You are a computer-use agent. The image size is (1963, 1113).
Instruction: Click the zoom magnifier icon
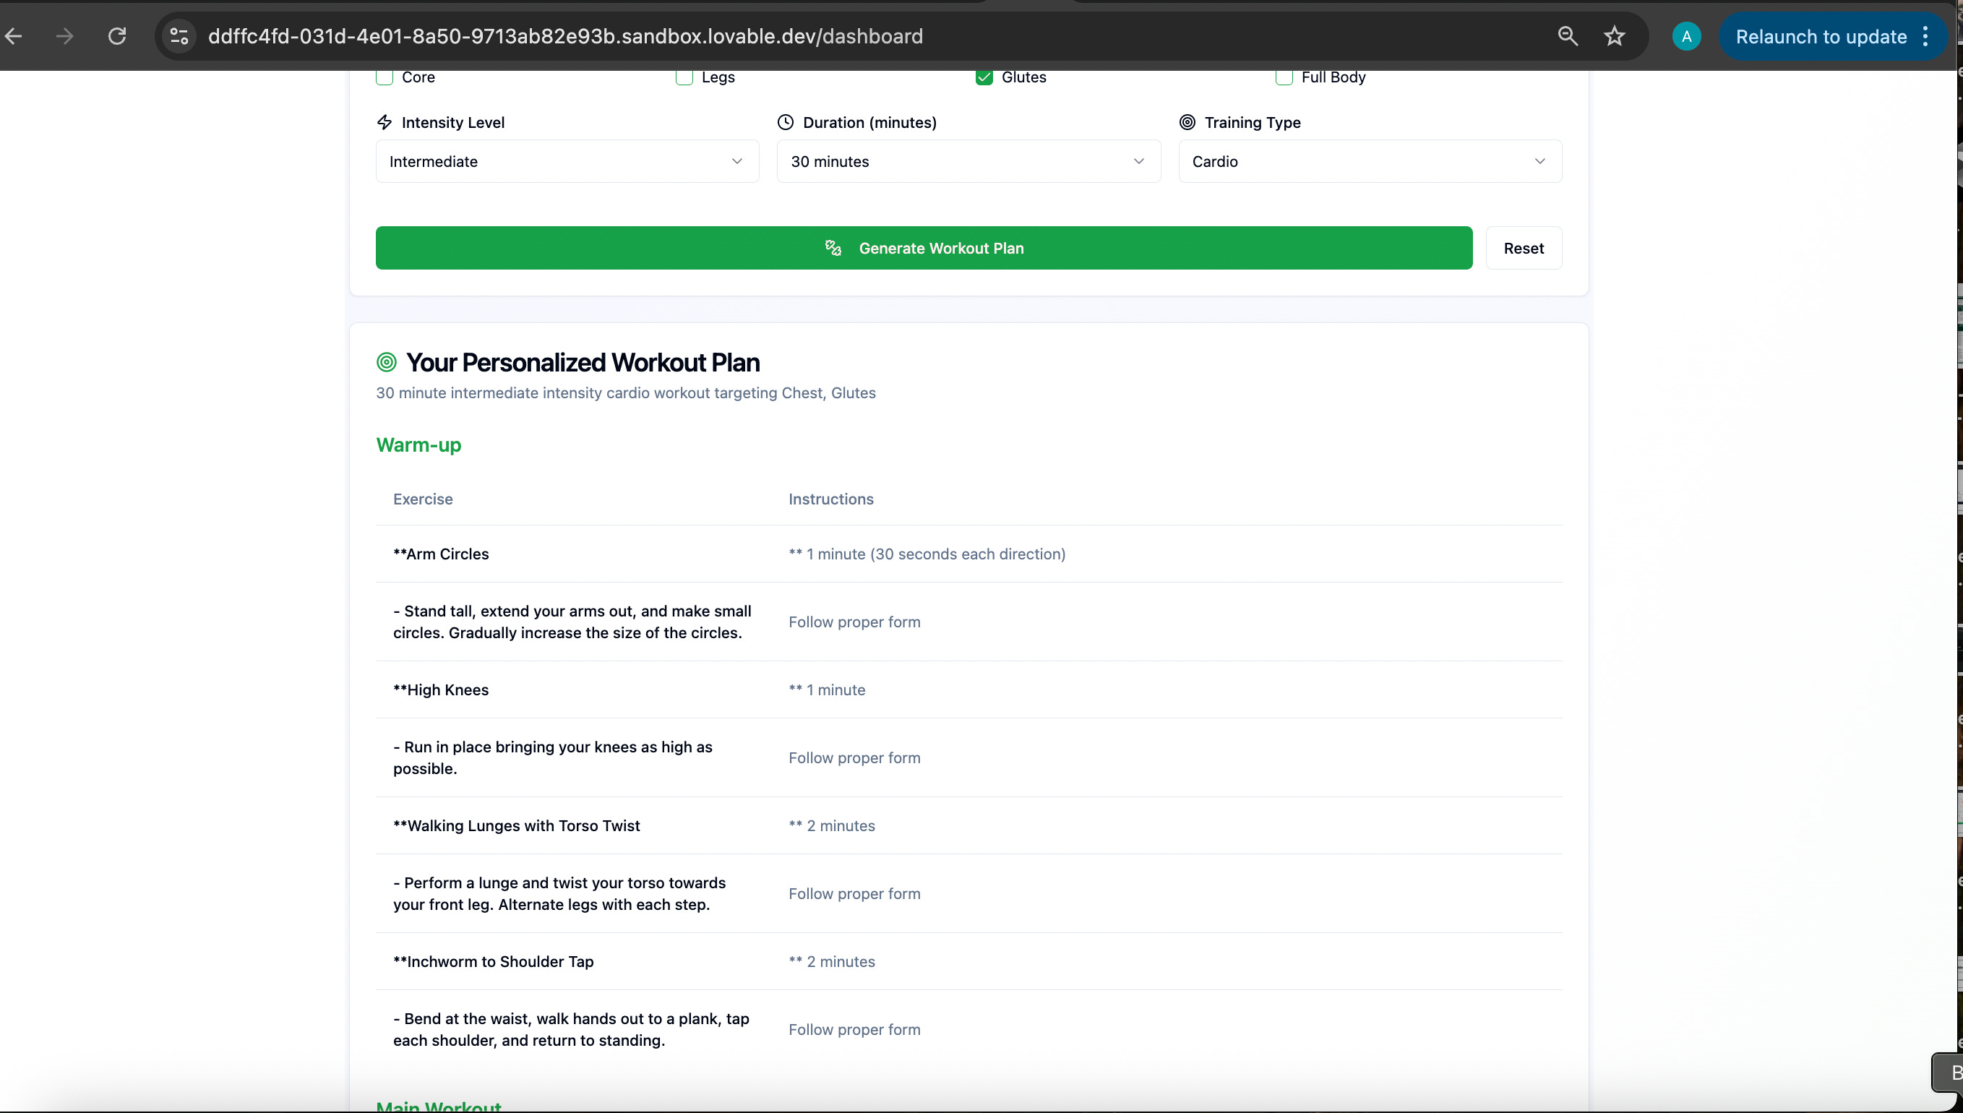click(x=1567, y=36)
